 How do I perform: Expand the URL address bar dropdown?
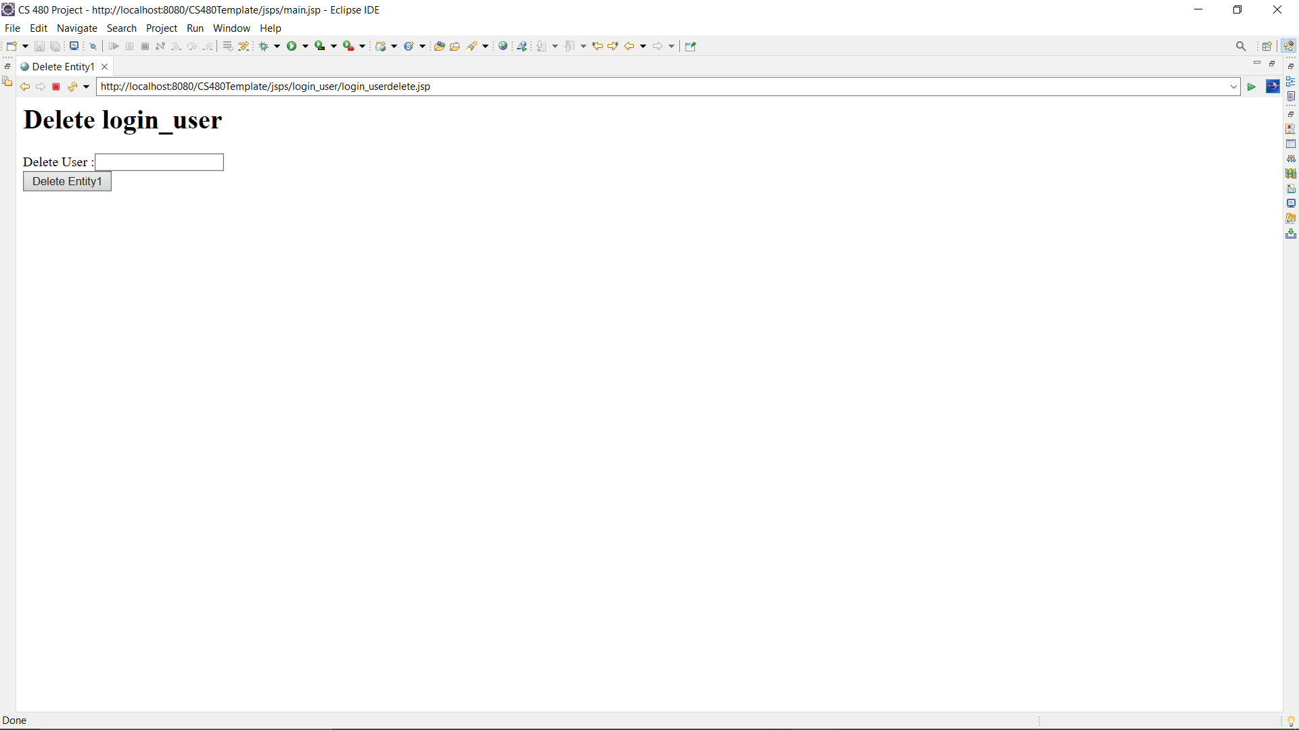coord(1233,87)
